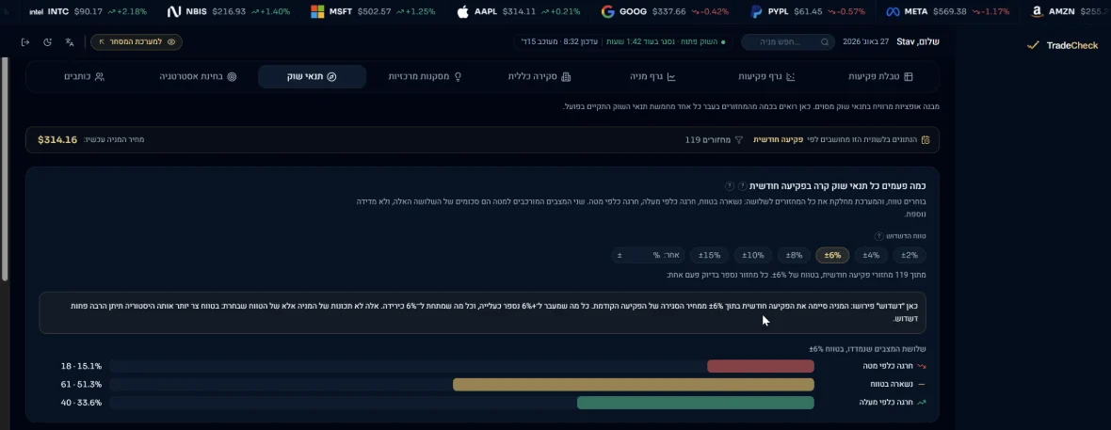Open the פקיעה חודשית expiry selector
1111x430 pixels.
coord(778,140)
